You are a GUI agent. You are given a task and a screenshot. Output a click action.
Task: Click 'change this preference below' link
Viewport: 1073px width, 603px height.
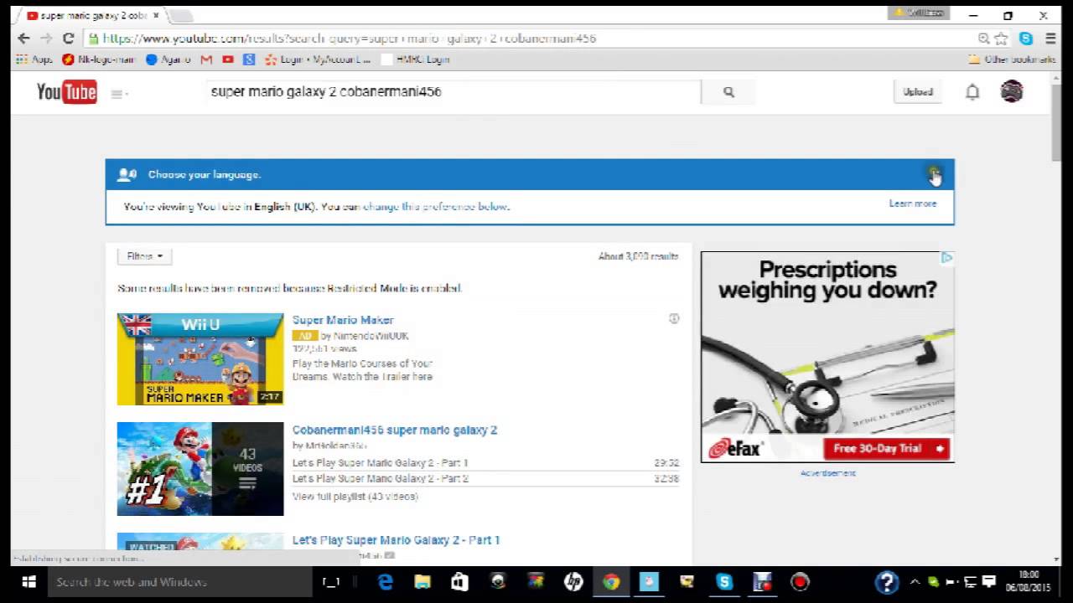pyautogui.click(x=436, y=207)
